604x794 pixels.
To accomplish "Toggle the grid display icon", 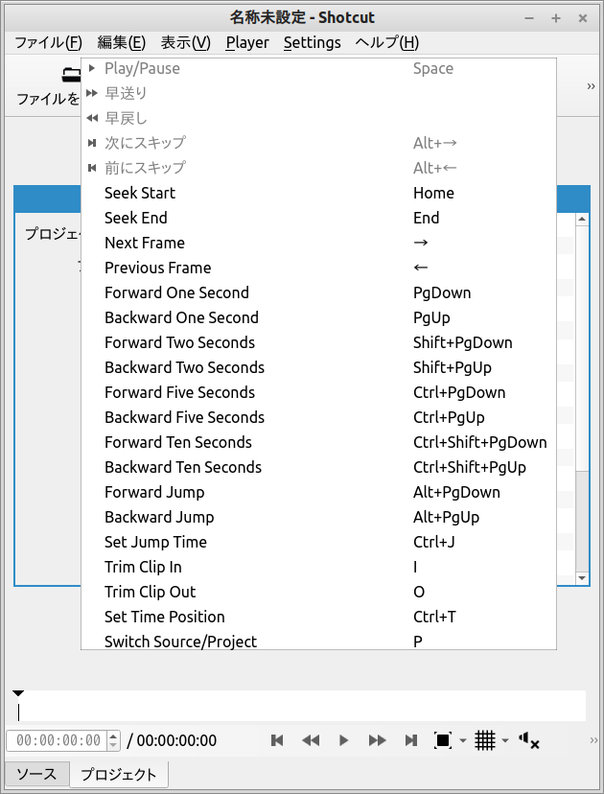I will tap(485, 740).
